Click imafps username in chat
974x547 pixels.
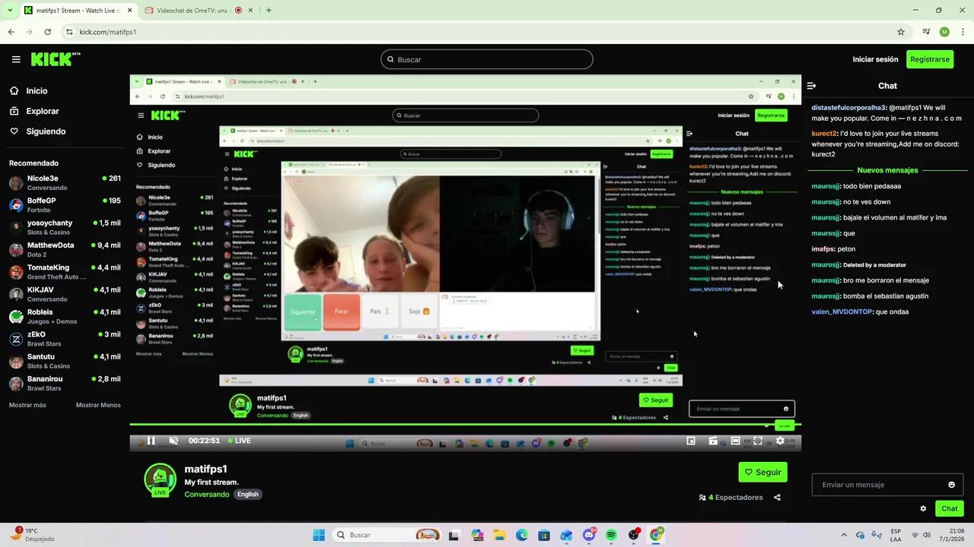click(822, 248)
